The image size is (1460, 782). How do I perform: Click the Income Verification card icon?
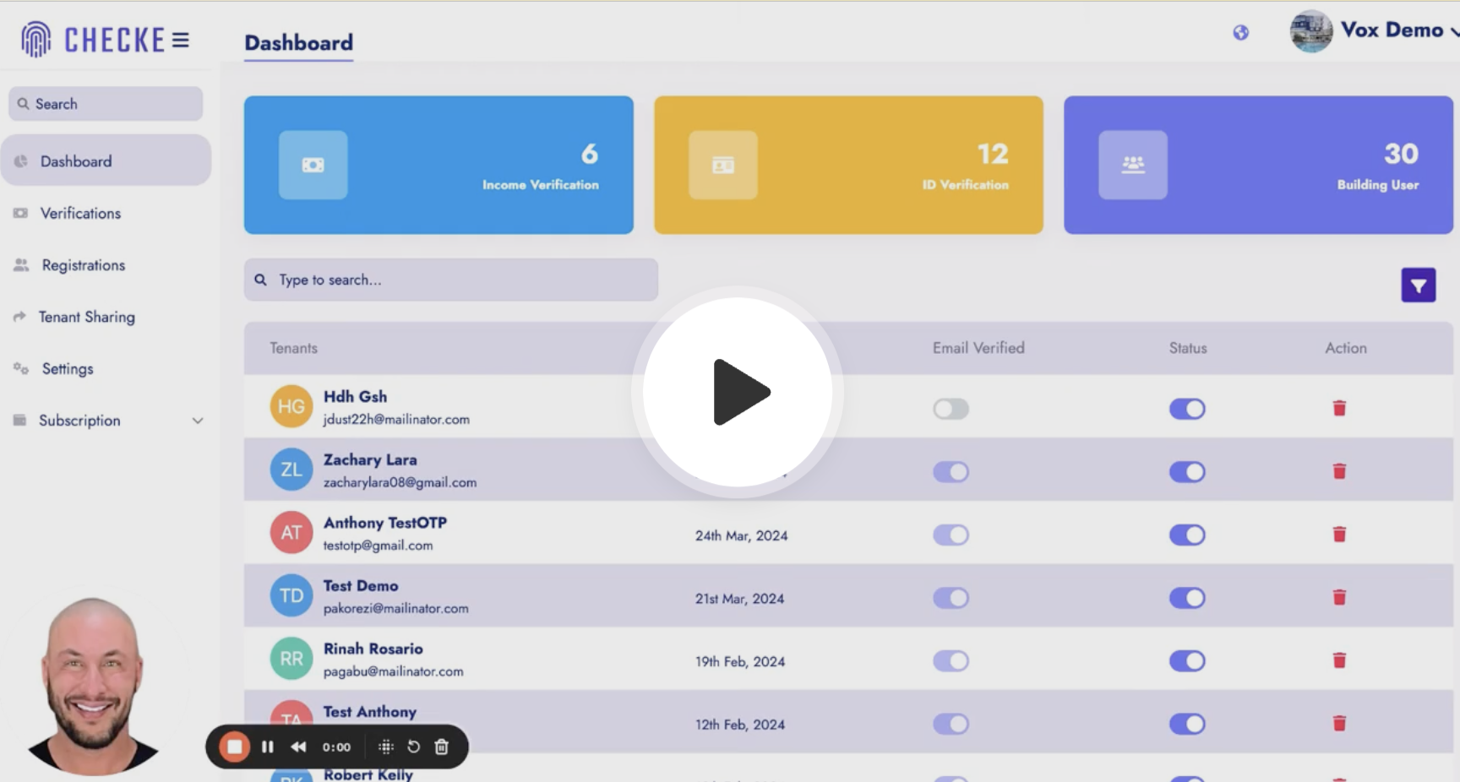[313, 165]
